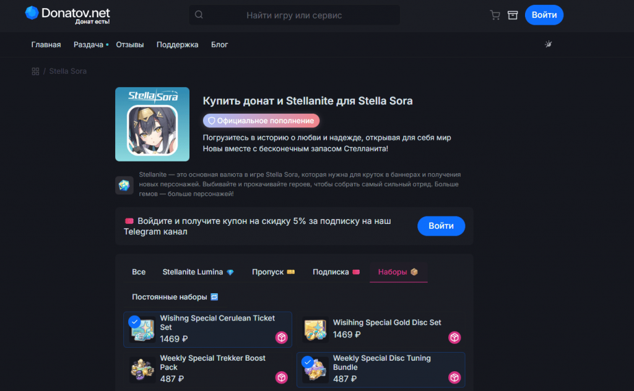Viewport: 634px width, 391px height.
Task: Toggle the light/dark theme icon
Action: point(548,45)
